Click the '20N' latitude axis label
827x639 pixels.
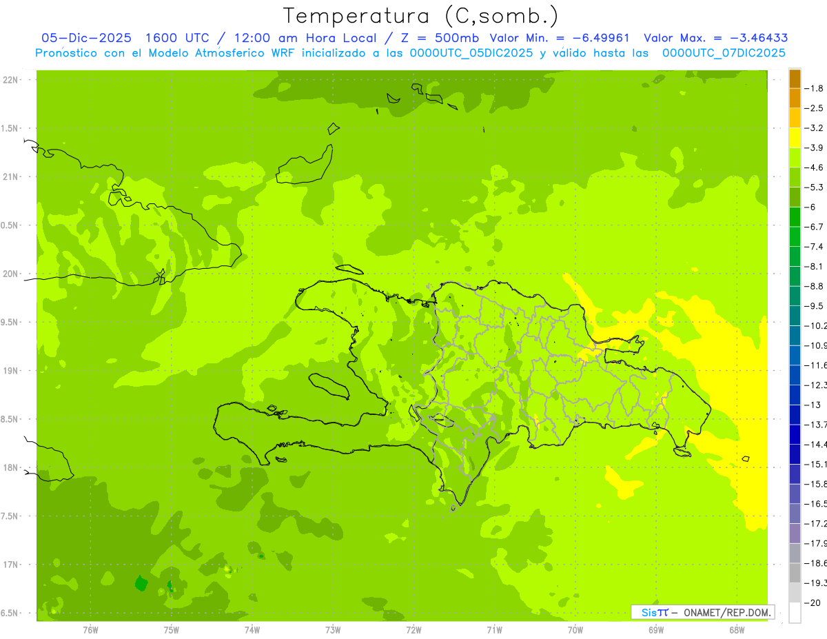pyautogui.click(x=10, y=274)
